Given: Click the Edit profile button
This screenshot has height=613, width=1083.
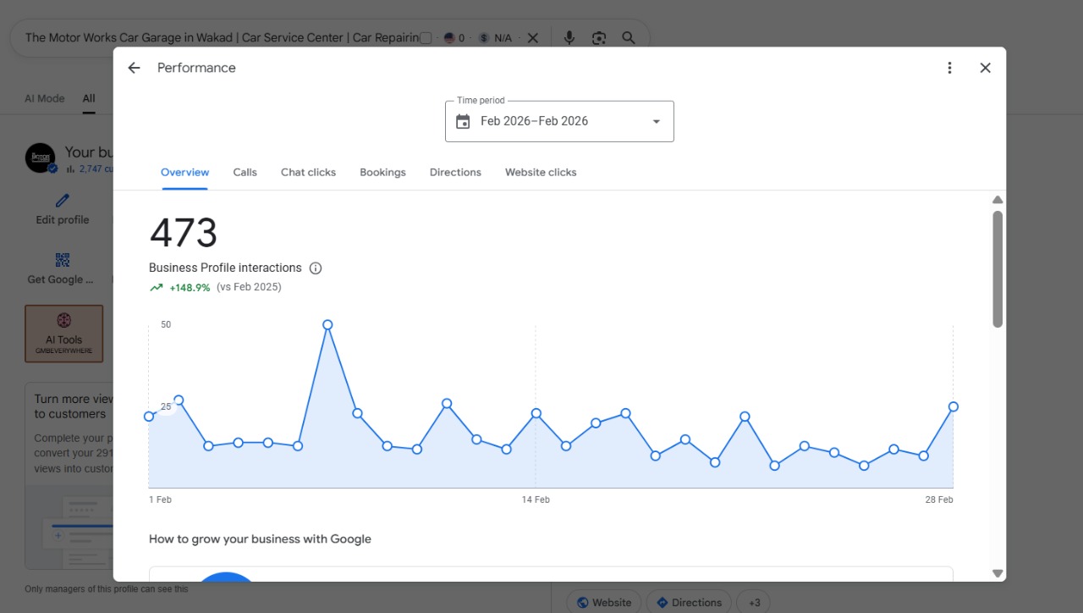Looking at the screenshot, I should (x=63, y=209).
